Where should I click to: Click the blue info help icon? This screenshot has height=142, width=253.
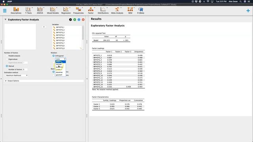point(79,20)
